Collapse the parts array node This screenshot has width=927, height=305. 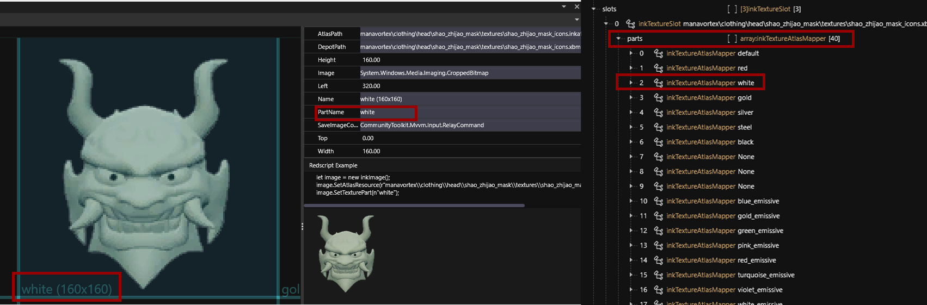[618, 39]
